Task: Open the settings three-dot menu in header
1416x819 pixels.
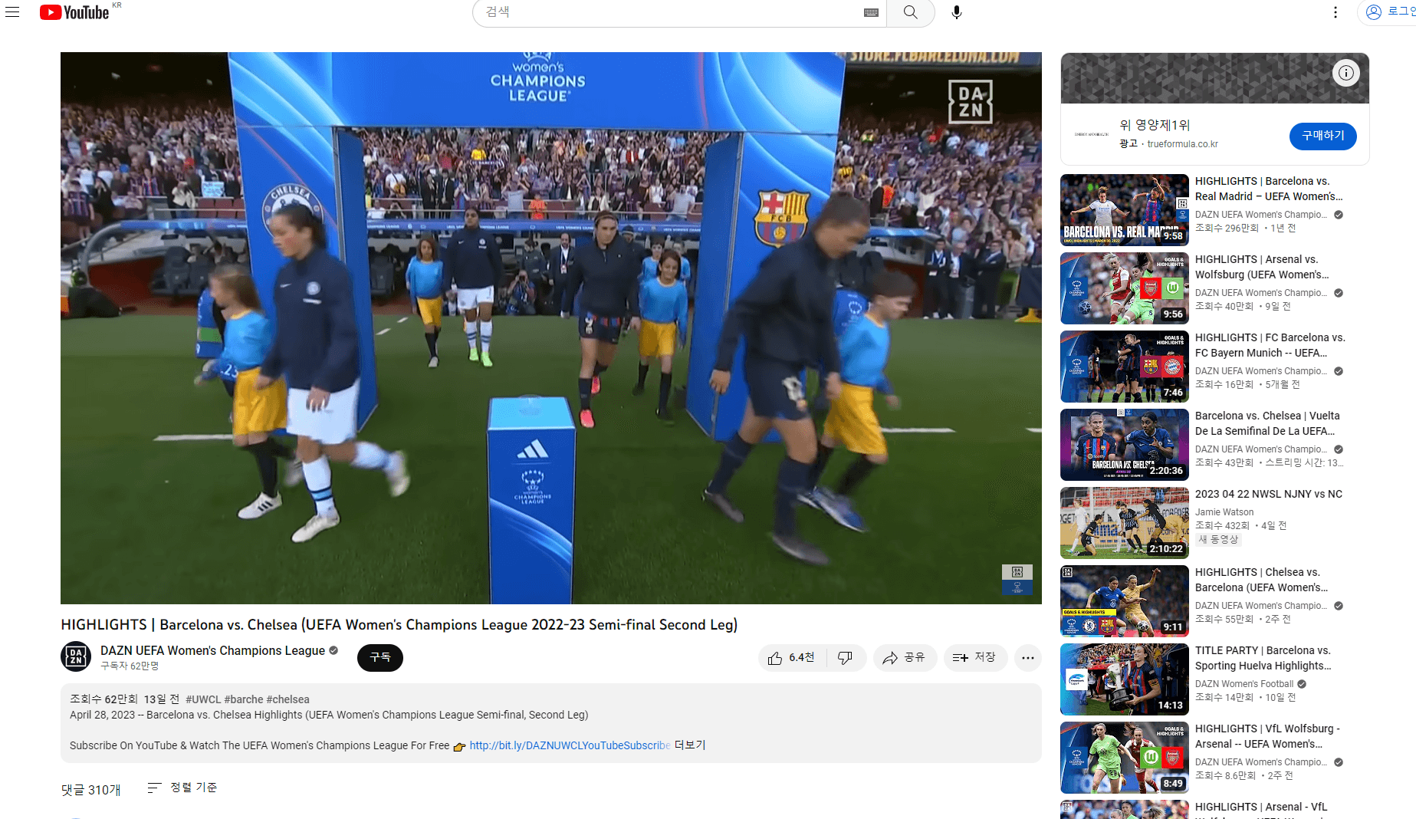Action: point(1336,12)
